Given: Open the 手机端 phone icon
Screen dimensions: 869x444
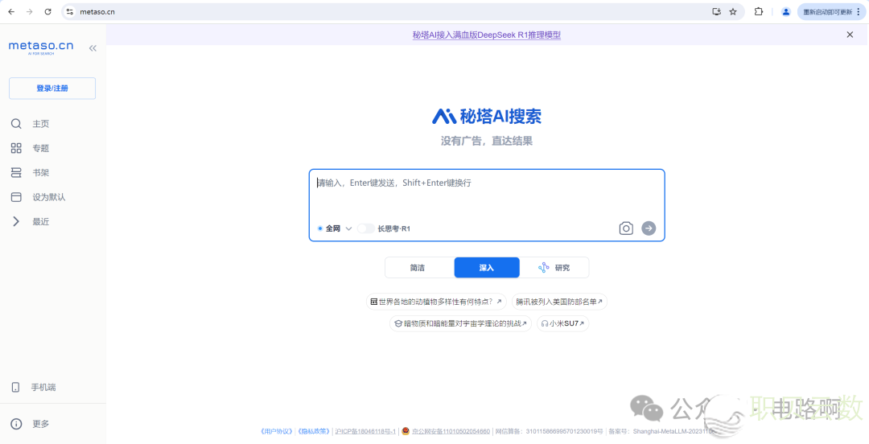Looking at the screenshot, I should click(x=15, y=388).
